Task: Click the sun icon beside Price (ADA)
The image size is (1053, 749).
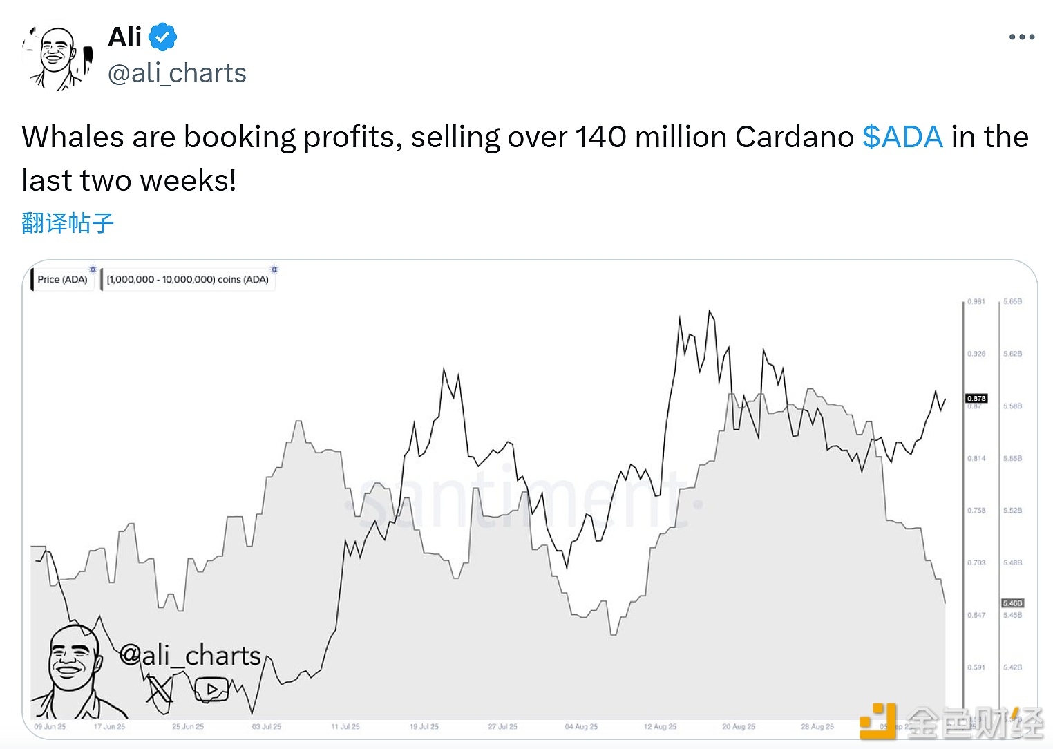Action: (93, 269)
